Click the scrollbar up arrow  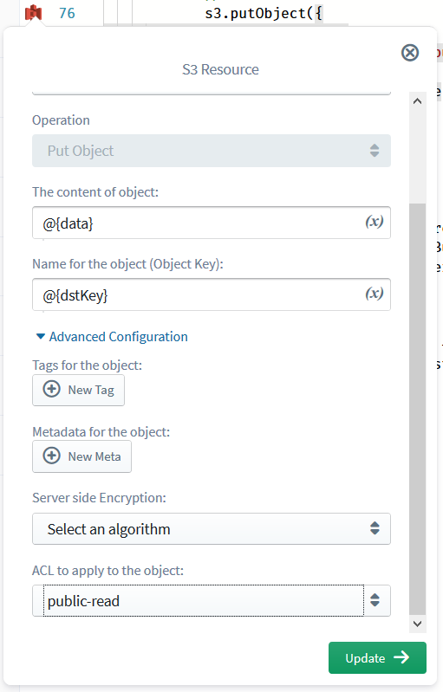[417, 101]
